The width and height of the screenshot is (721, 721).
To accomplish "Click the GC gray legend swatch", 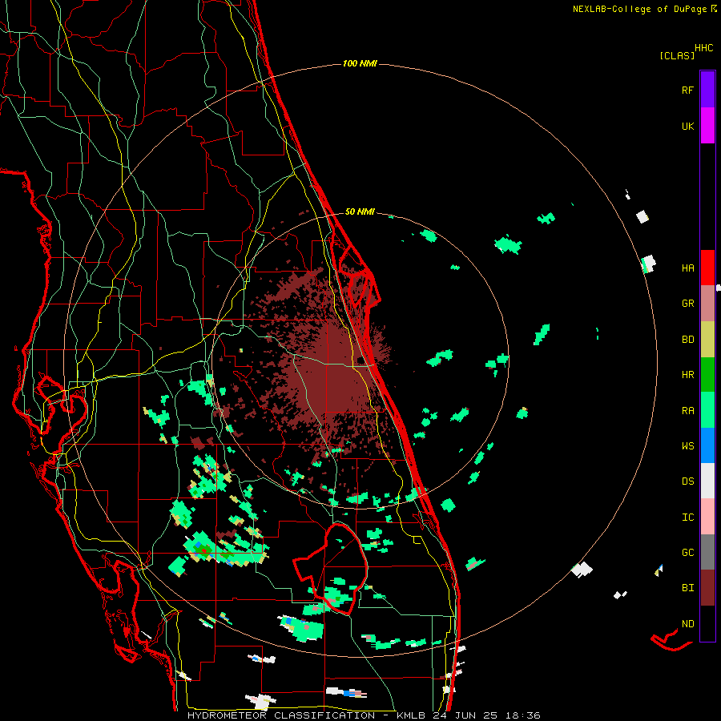I will pyautogui.click(x=707, y=552).
